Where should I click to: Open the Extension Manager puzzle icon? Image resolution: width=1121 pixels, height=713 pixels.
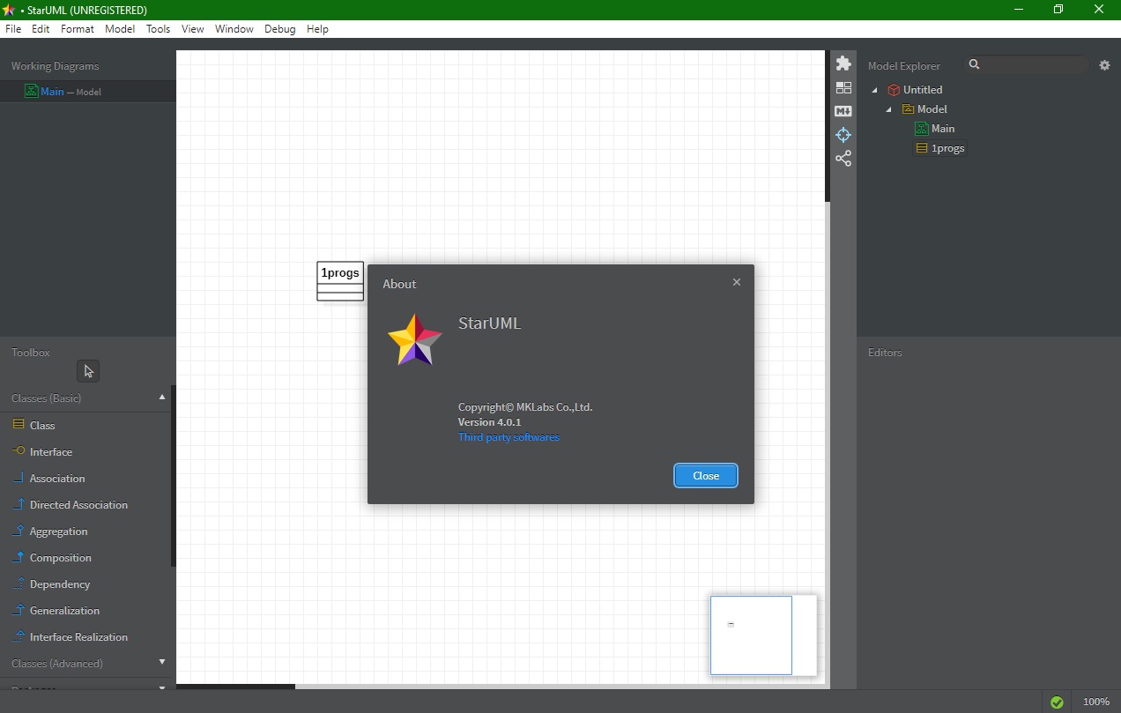(x=843, y=63)
